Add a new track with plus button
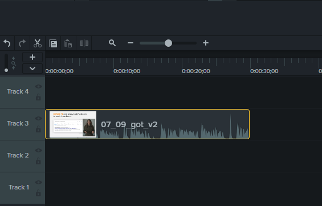 [32, 57]
